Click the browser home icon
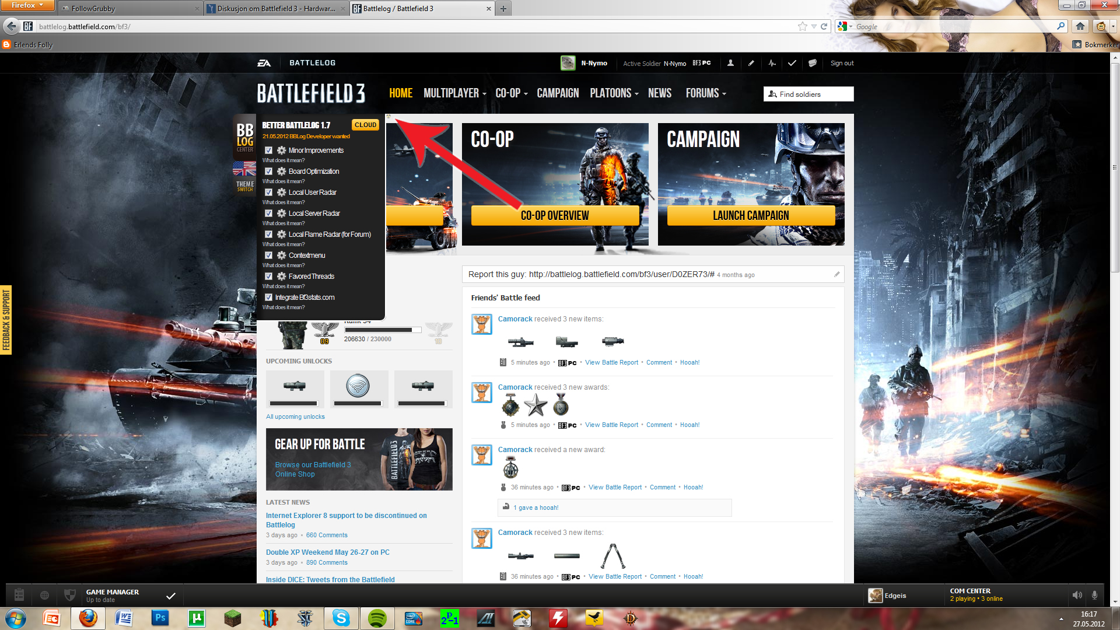Screen dimensions: 1120x630 pyautogui.click(x=1080, y=26)
